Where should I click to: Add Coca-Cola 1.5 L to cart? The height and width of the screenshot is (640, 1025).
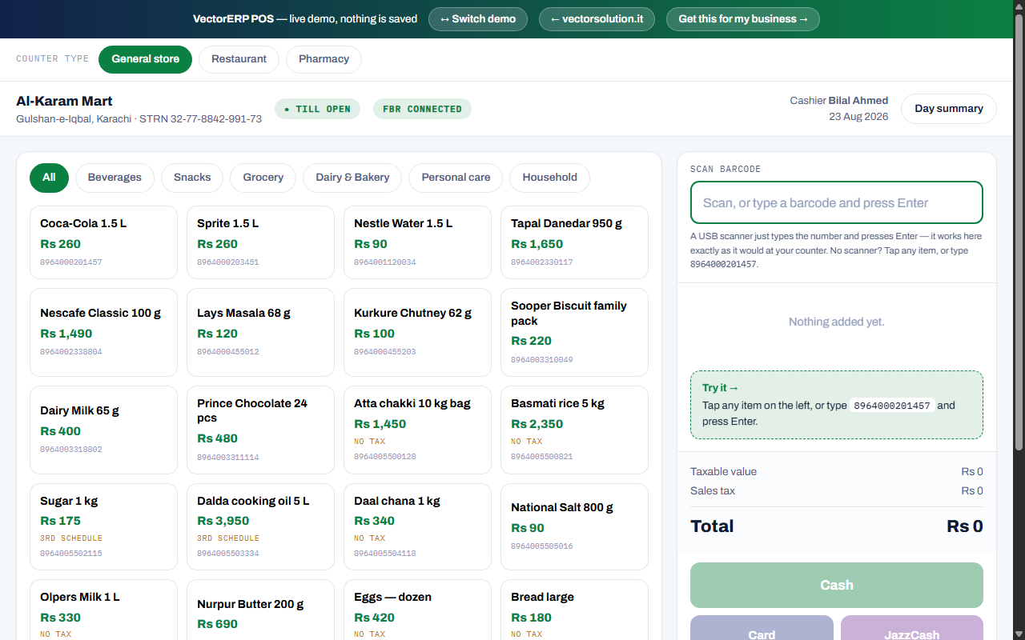coord(103,242)
